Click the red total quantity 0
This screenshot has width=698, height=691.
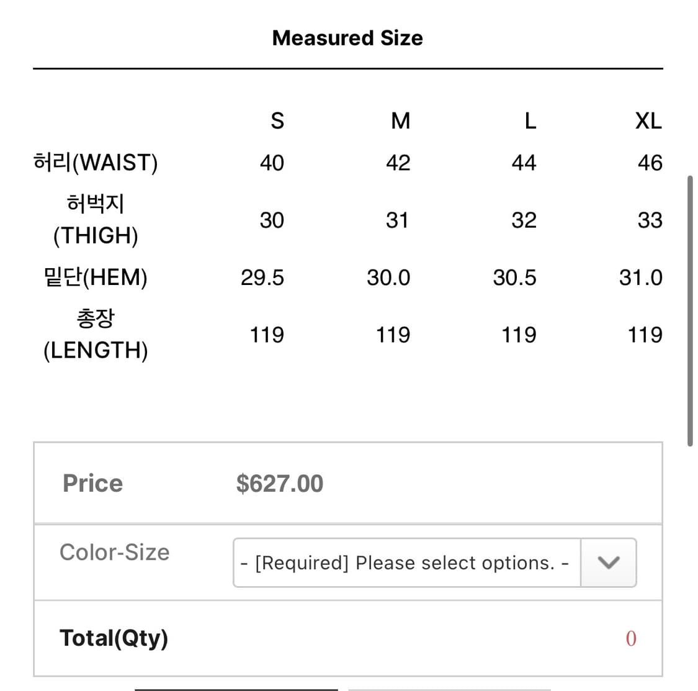[631, 638]
